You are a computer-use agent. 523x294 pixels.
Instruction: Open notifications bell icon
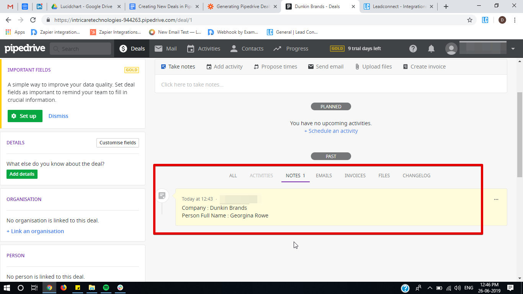(x=431, y=49)
